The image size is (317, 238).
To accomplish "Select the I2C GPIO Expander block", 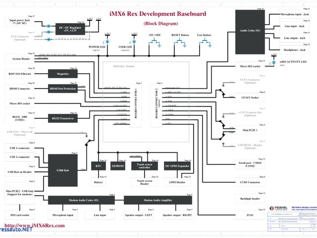I will [176, 167].
